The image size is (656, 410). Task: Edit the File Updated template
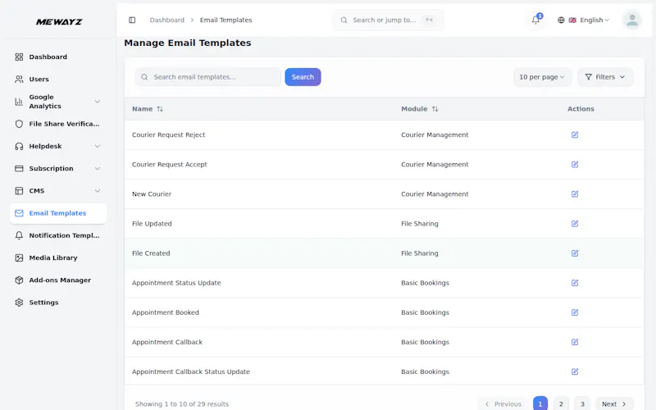click(x=575, y=224)
